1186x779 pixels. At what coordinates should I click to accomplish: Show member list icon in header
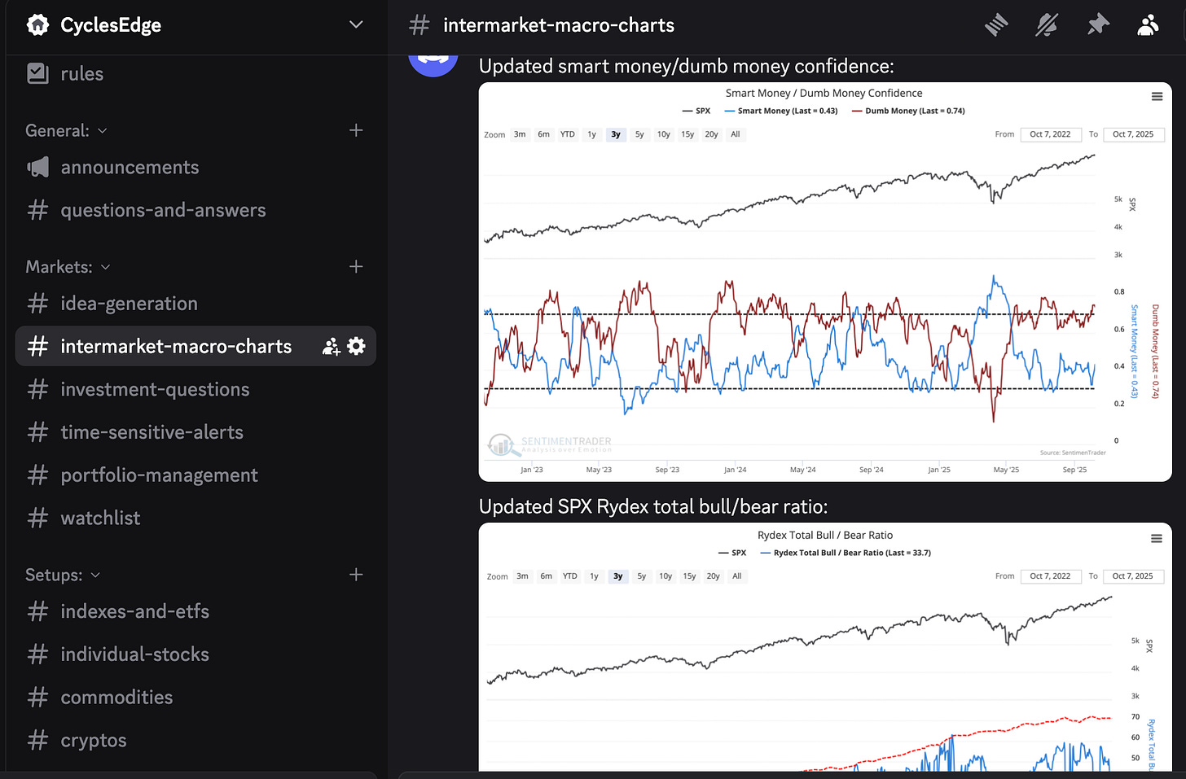point(1148,25)
